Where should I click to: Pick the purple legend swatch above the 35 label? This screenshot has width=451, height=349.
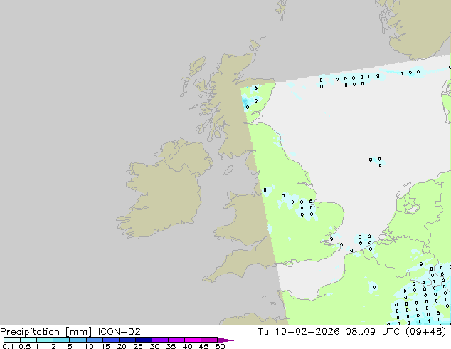(x=176, y=340)
